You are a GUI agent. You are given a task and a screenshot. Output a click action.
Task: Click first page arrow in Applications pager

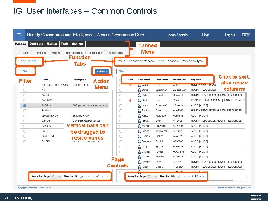[88, 176]
